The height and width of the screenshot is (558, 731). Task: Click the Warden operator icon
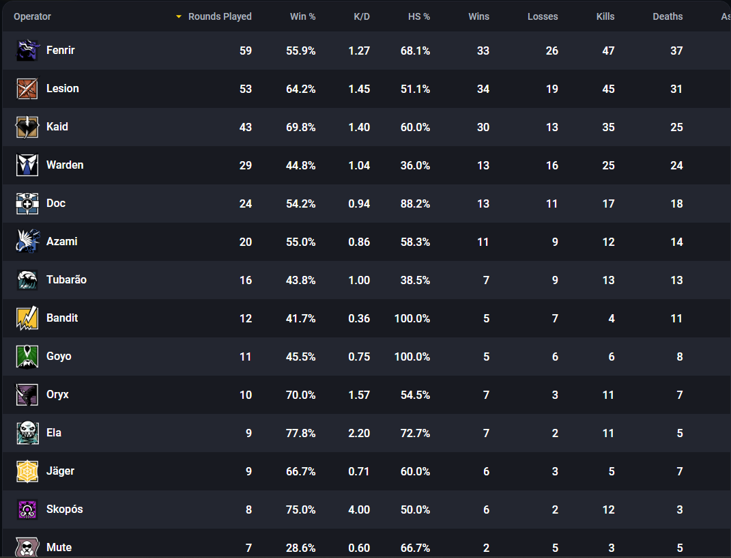coord(27,165)
